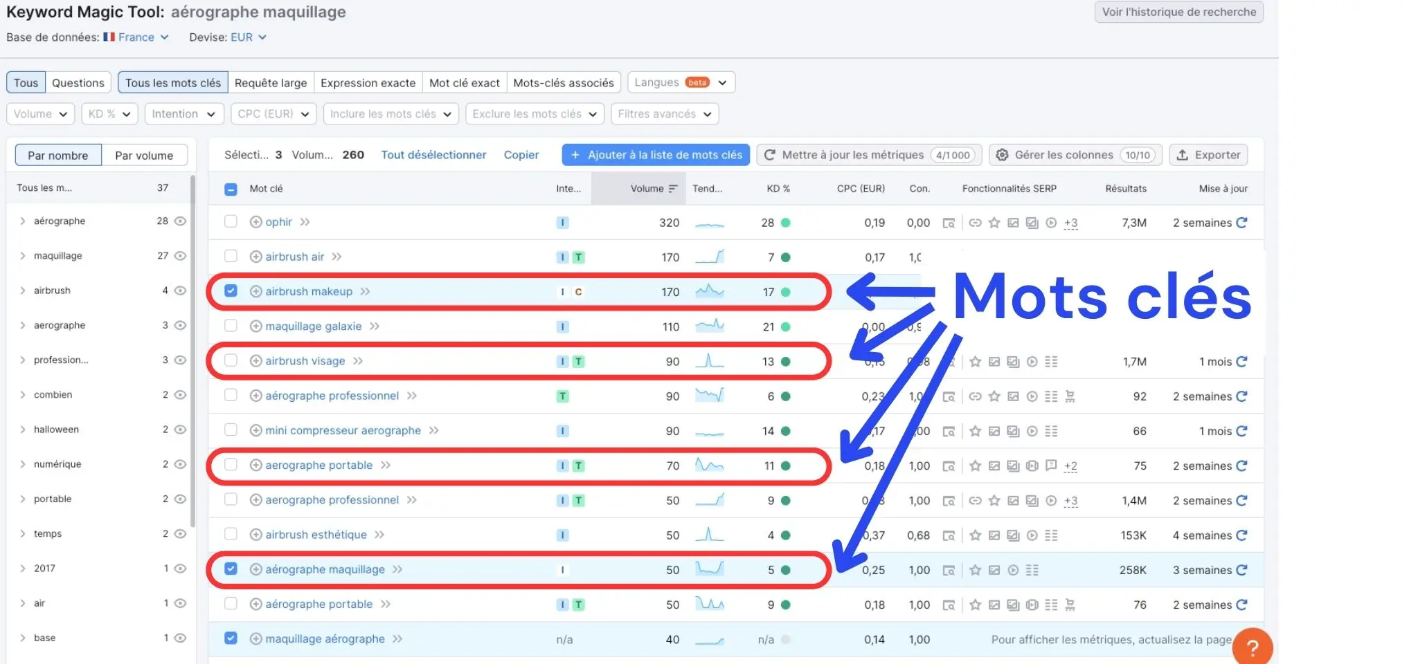
Task: Open the Langues beta dropdown
Action: pos(681,82)
